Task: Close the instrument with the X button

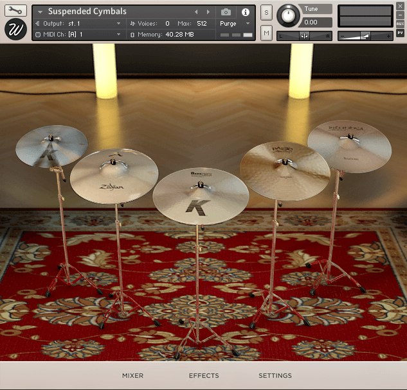Action: (400, 6)
